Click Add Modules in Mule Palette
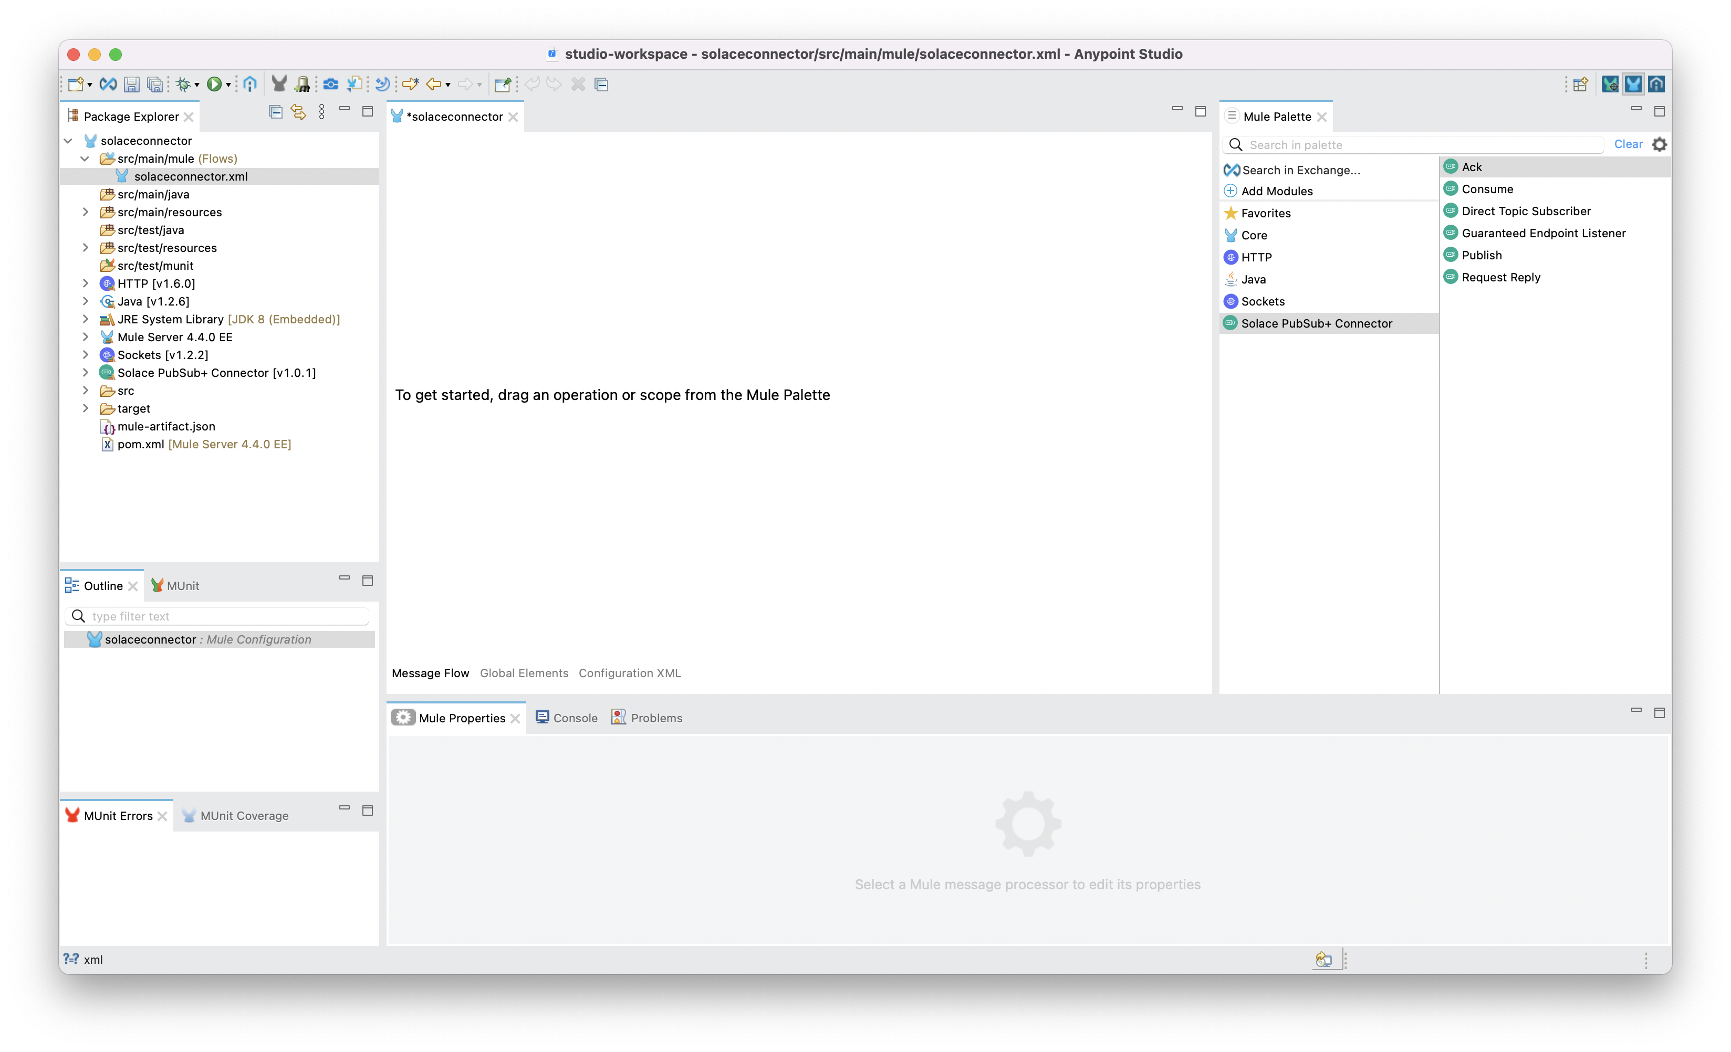Image resolution: width=1731 pixels, height=1052 pixels. click(x=1276, y=191)
